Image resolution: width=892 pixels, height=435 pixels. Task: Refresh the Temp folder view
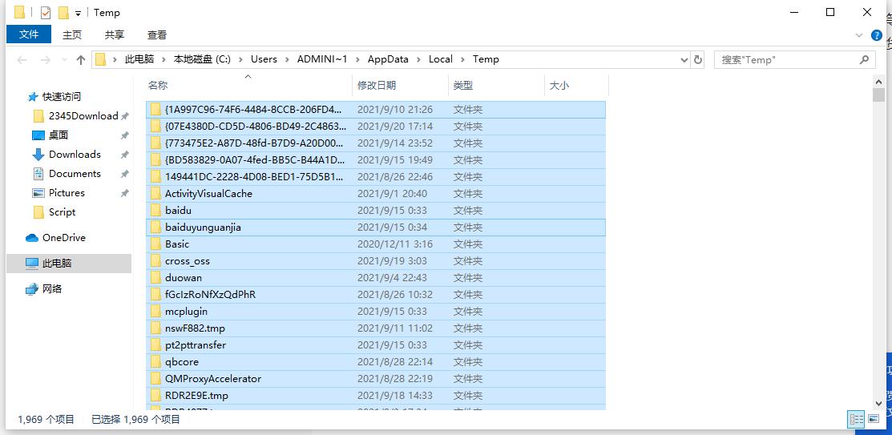click(x=698, y=59)
